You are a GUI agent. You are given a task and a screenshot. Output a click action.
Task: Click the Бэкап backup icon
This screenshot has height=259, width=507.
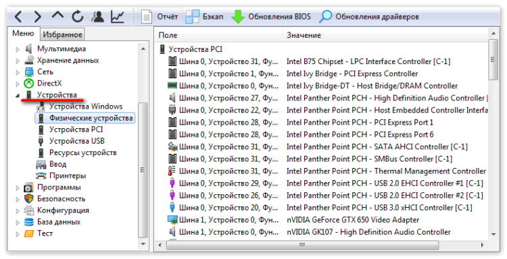204,16
